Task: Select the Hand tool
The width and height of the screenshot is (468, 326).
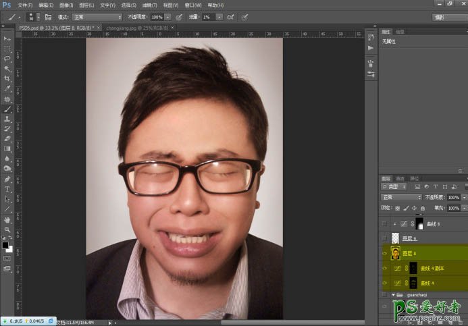Action: click(x=7, y=219)
